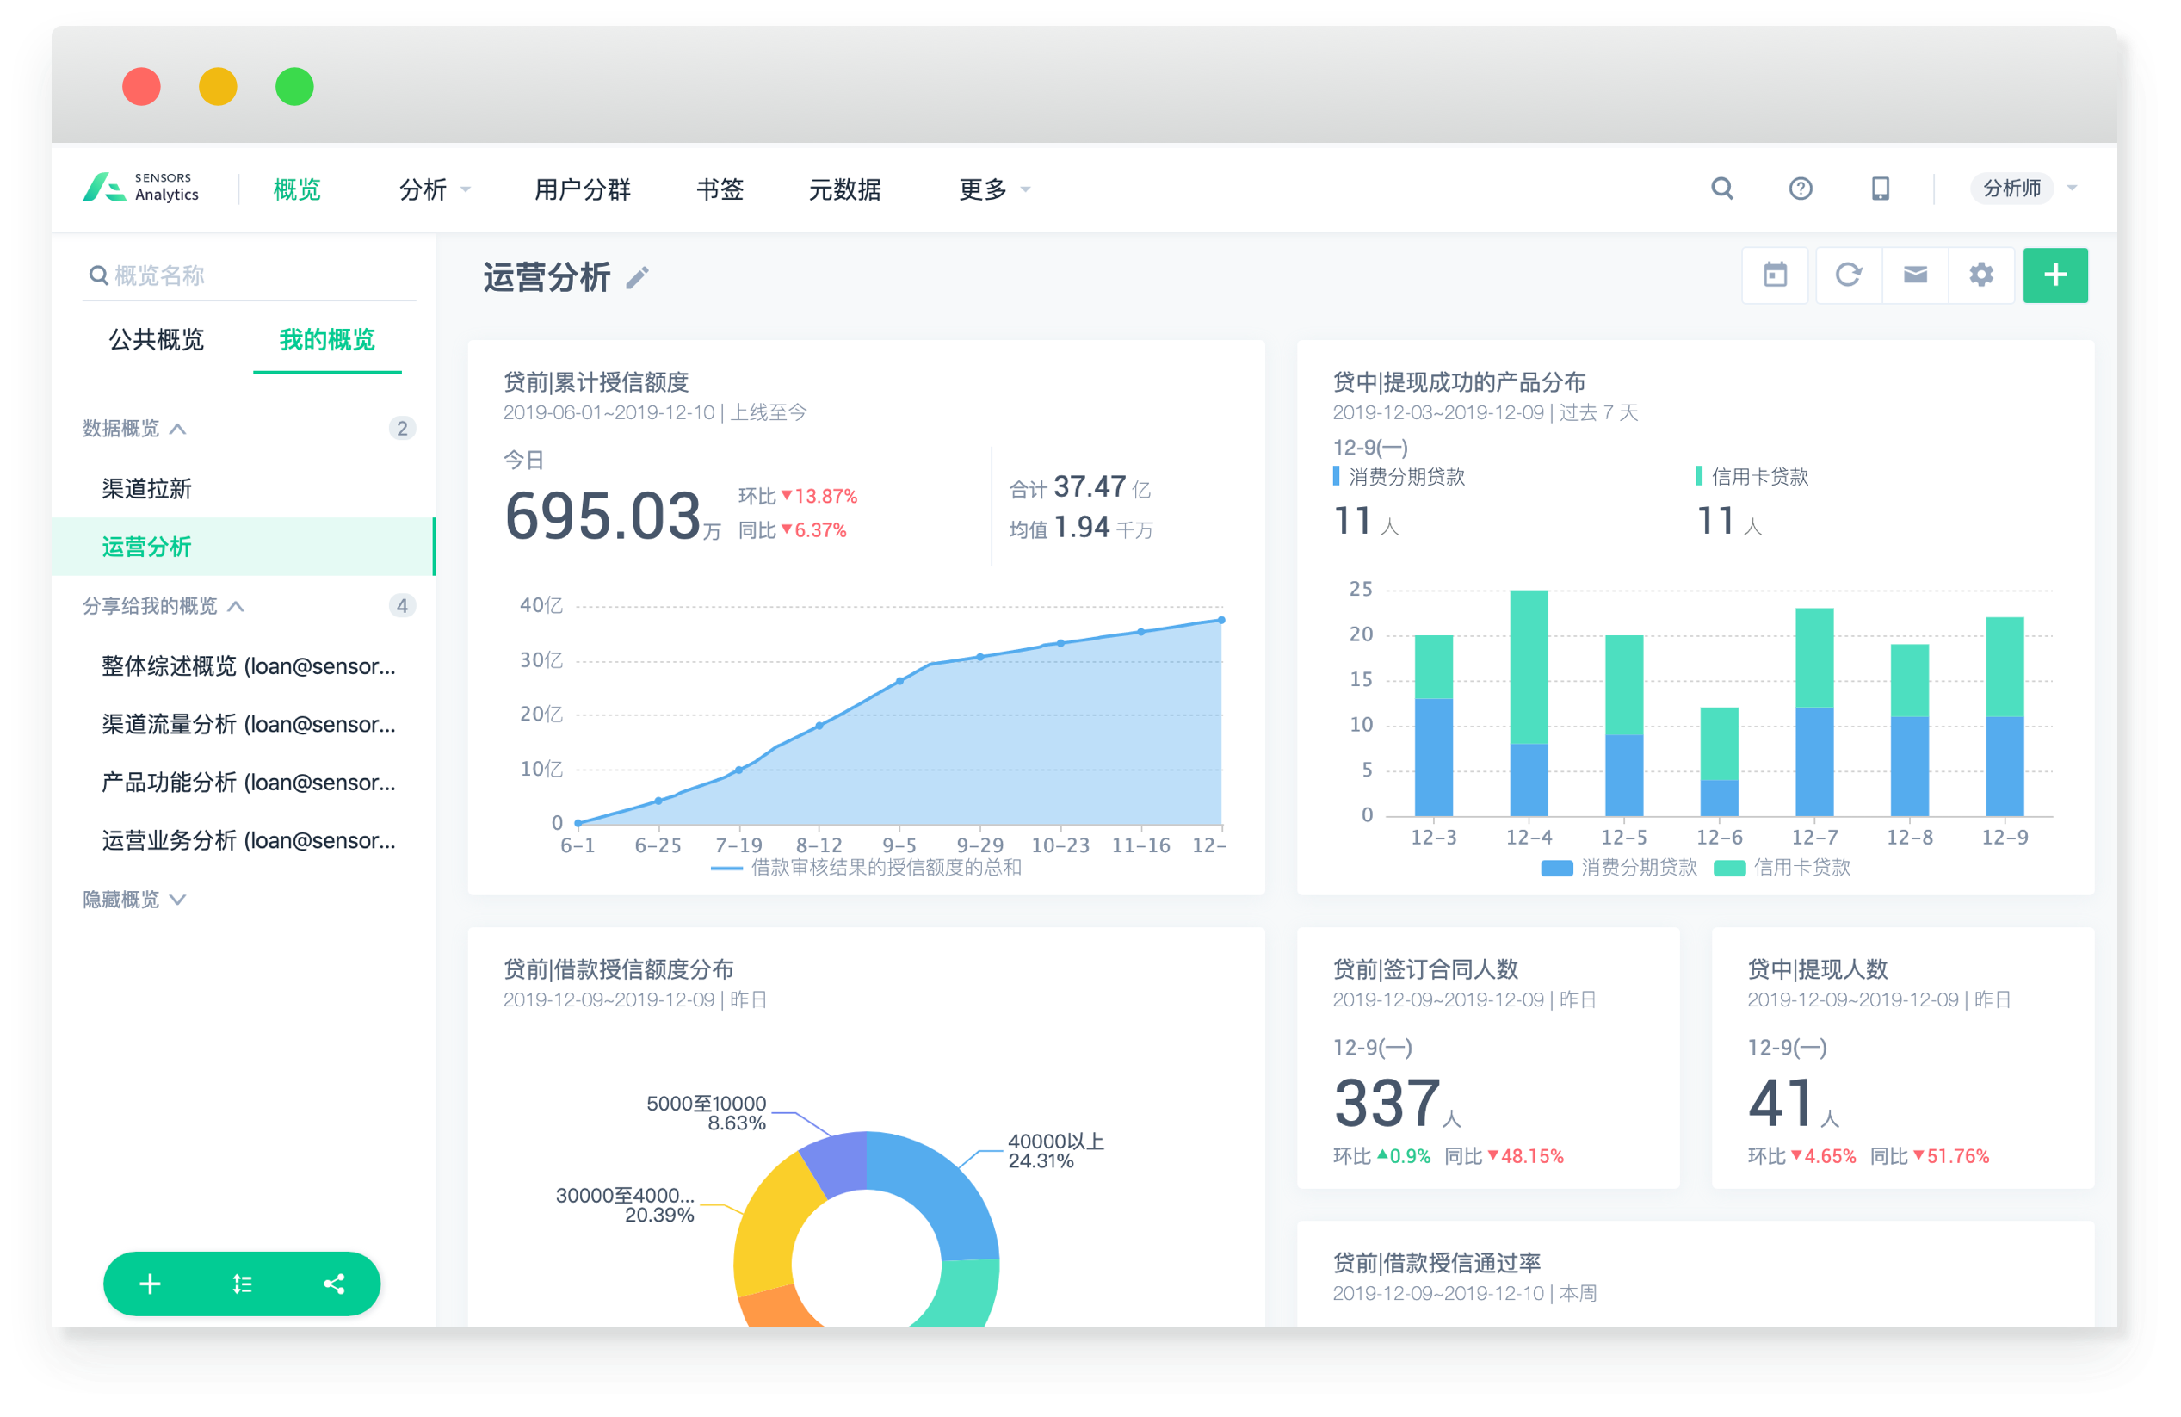The image size is (2181, 1417).
Task: Open the help question mark icon
Action: (x=1800, y=189)
